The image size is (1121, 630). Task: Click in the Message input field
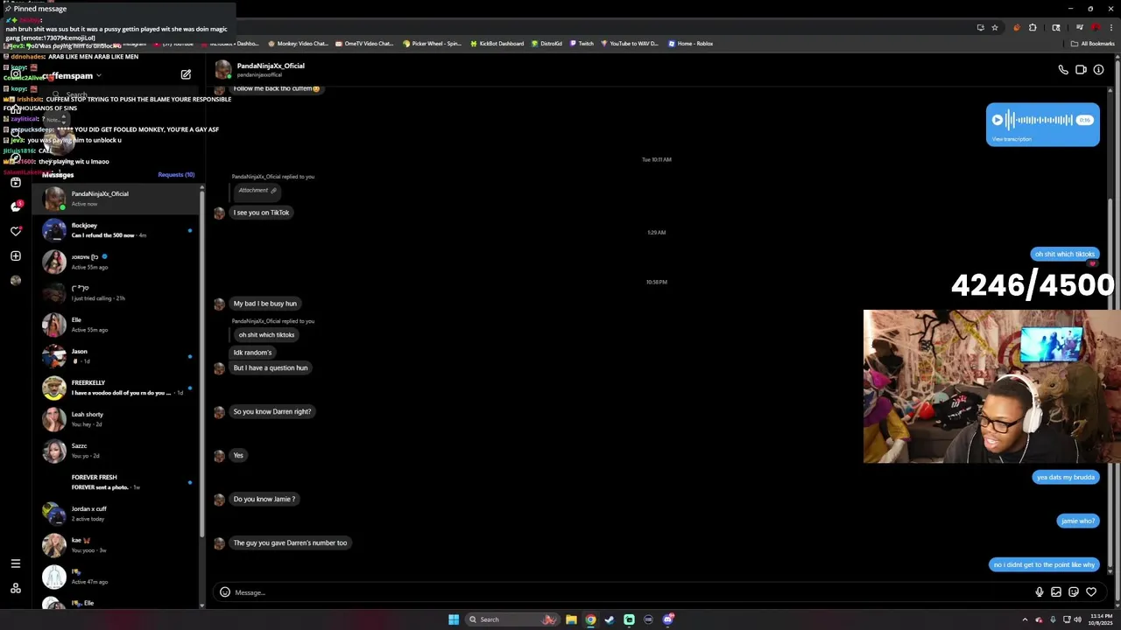click(631, 592)
